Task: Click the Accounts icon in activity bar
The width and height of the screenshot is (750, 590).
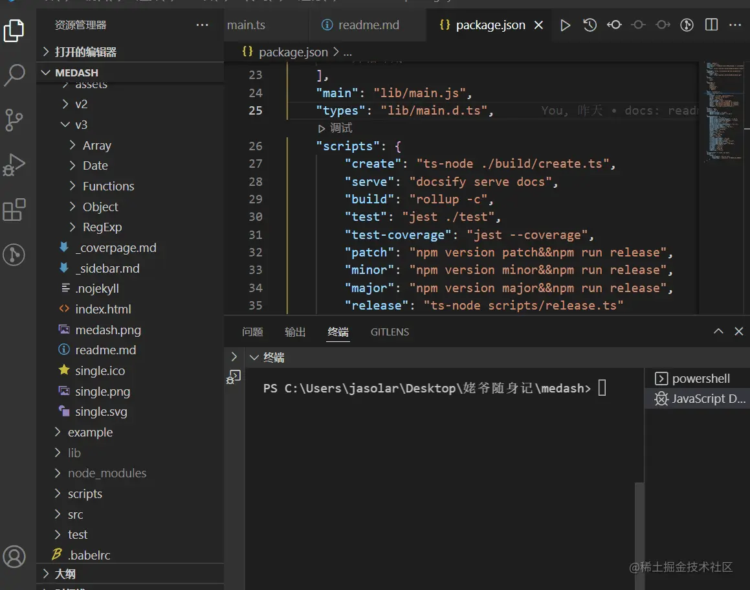Action: point(14,556)
